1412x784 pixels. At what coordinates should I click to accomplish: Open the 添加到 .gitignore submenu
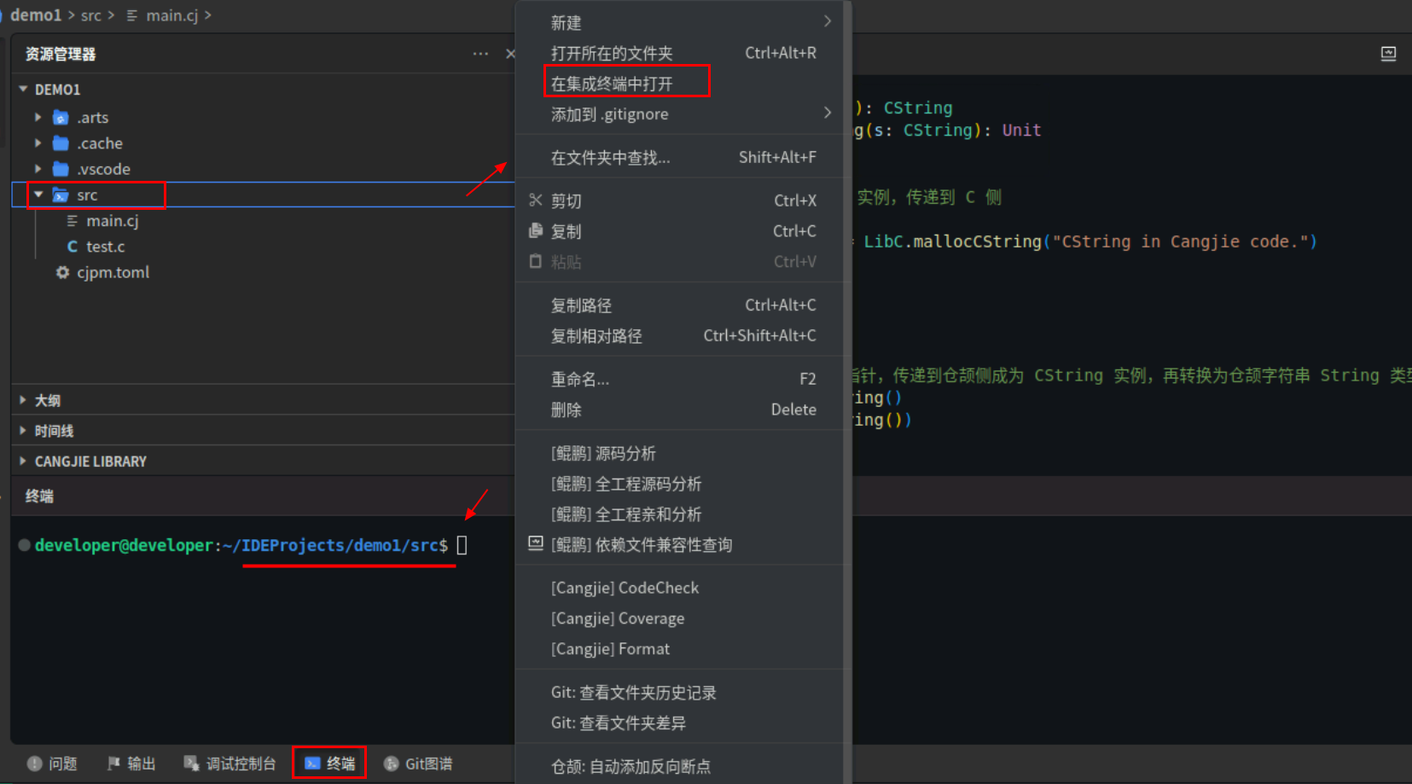tap(679, 113)
